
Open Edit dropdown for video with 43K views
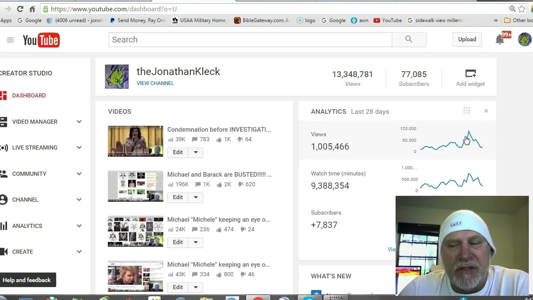pyautogui.click(x=196, y=287)
